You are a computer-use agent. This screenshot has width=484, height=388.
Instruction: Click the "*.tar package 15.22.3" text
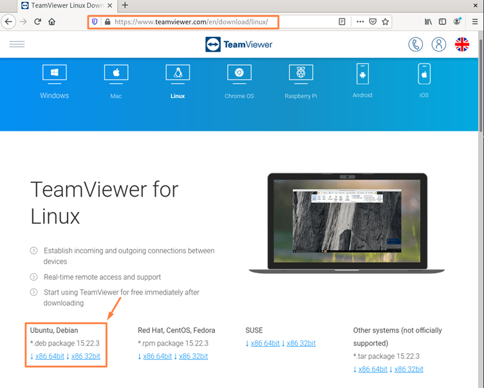coord(386,356)
